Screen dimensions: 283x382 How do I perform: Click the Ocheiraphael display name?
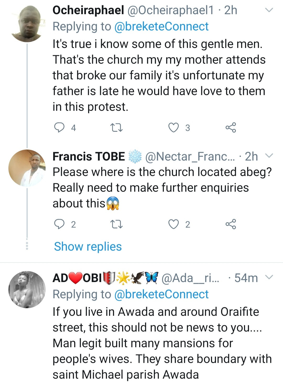pos(88,10)
